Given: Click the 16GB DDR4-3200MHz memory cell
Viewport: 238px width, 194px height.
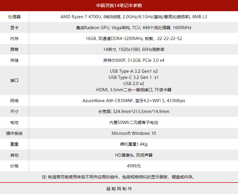Looking at the screenshot, I should [x=134, y=39].
